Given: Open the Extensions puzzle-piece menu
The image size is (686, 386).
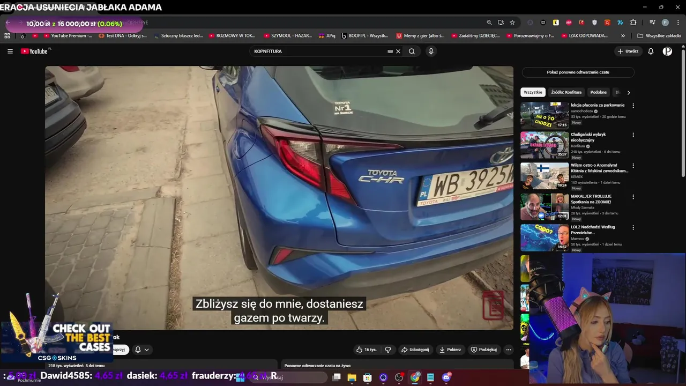Looking at the screenshot, I should (633, 23).
